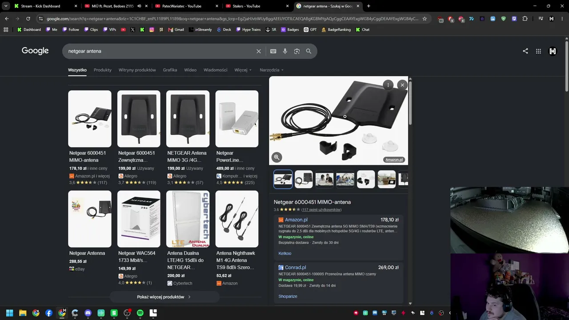Share the search results page
Viewport: 569px width, 320px height.
click(x=525, y=51)
